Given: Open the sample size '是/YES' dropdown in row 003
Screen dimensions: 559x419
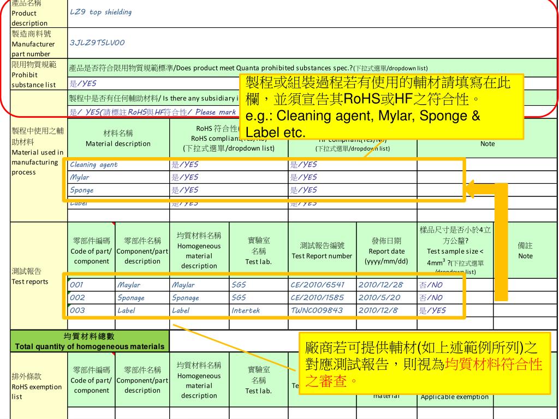Looking at the screenshot, I should [455, 310].
